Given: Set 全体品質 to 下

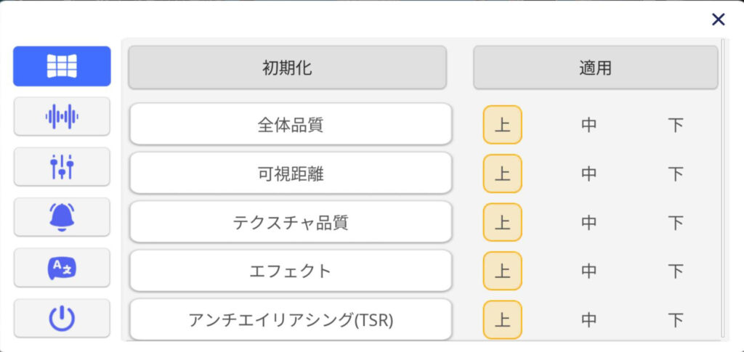Looking at the screenshot, I should (x=675, y=125).
